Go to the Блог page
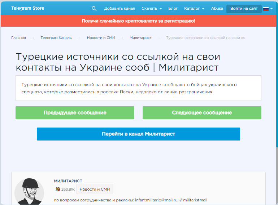 pos(173,9)
